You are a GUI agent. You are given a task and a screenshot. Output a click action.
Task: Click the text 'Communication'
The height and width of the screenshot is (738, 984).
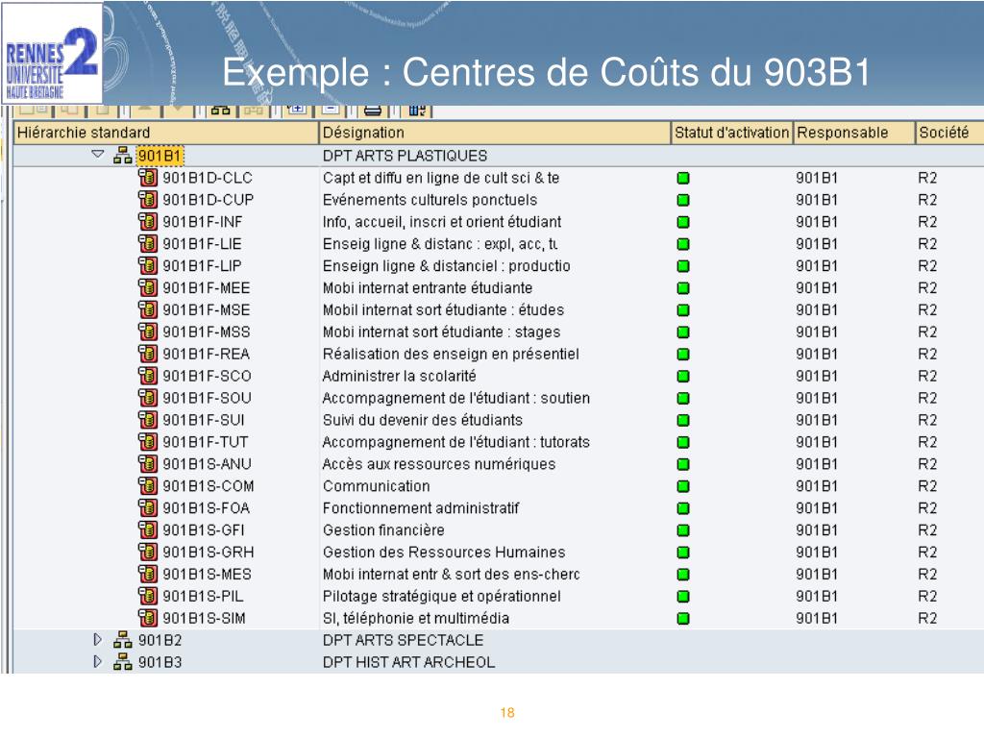coord(377,486)
